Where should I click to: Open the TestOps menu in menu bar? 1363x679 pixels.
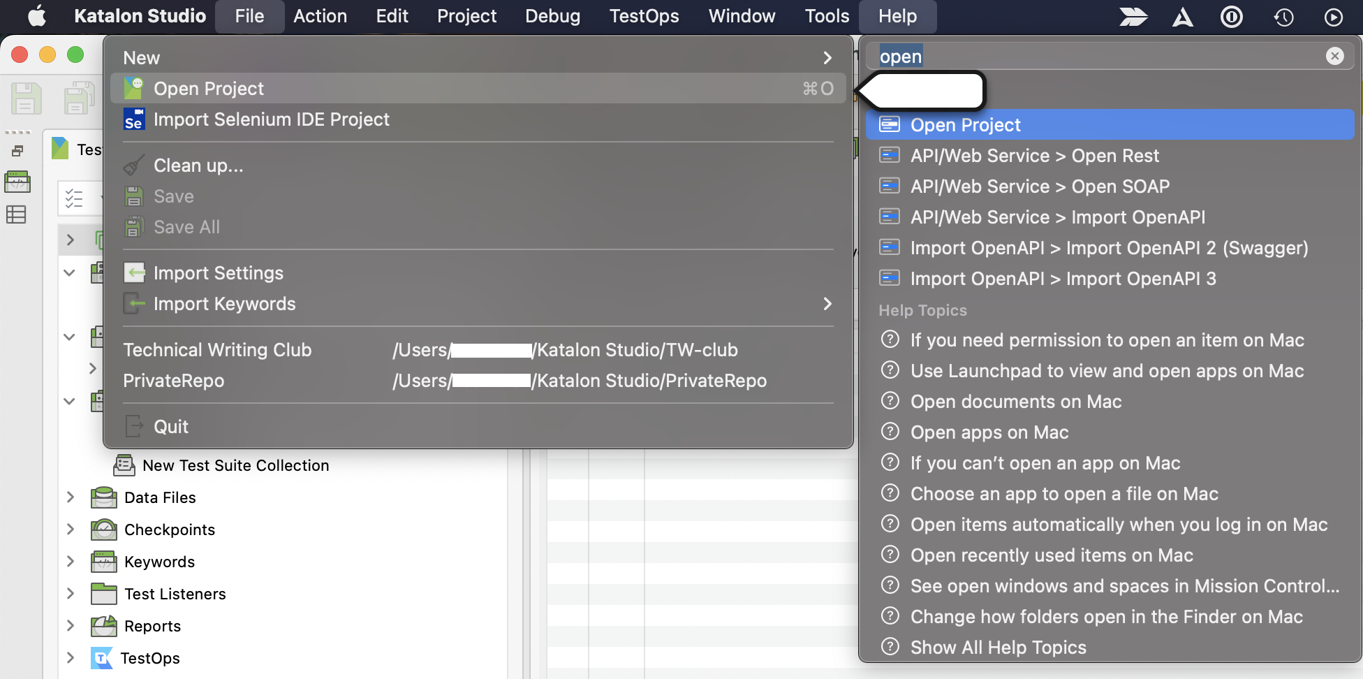pyautogui.click(x=643, y=16)
